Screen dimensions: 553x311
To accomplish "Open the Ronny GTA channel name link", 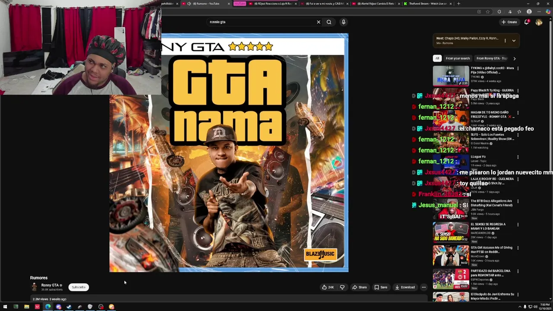I will pyautogui.click(x=50, y=285).
